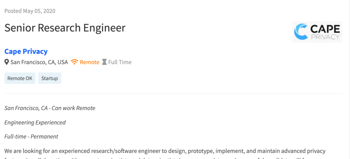Screen dimensions: 350x159
Task: Click the hourglass icon beside Full Time
Action: pyautogui.click(x=104, y=62)
